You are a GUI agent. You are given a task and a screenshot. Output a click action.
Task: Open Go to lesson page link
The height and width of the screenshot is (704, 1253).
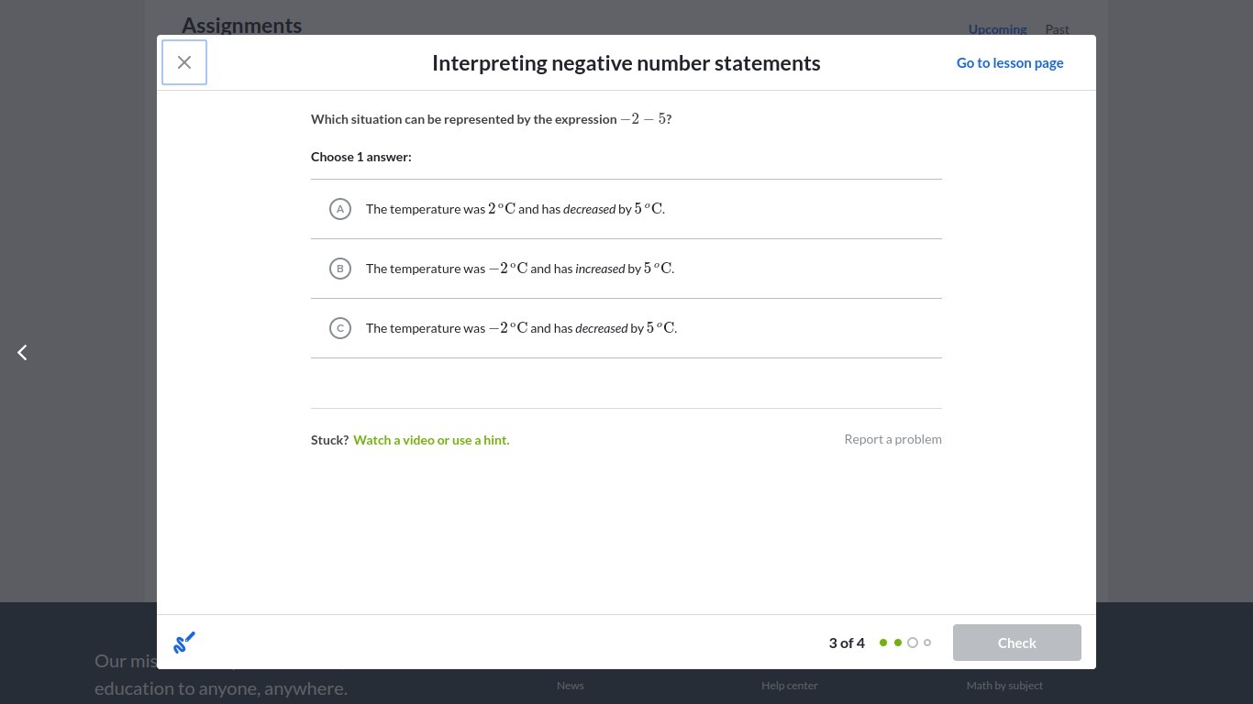click(1009, 63)
